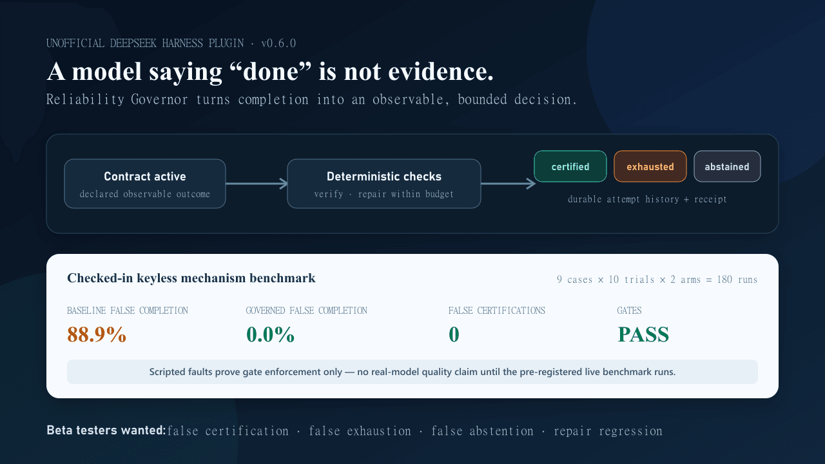Screen dimensions: 825x464
Task: Click the Gates label
Action: pos(629,311)
